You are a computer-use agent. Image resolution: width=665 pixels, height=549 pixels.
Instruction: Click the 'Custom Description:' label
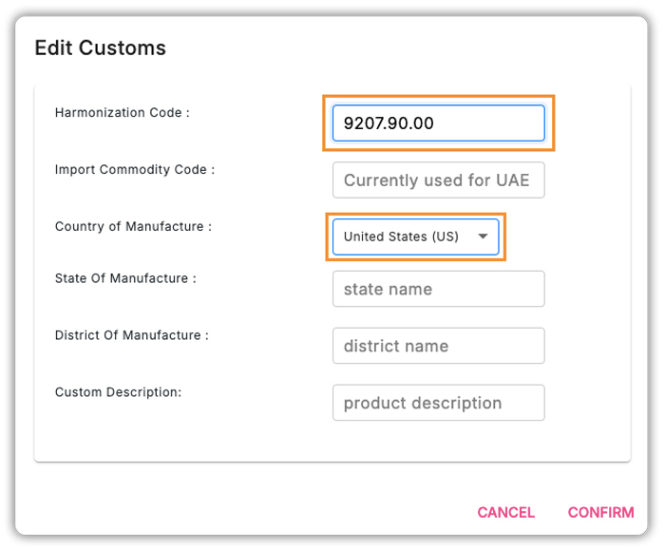[119, 392]
